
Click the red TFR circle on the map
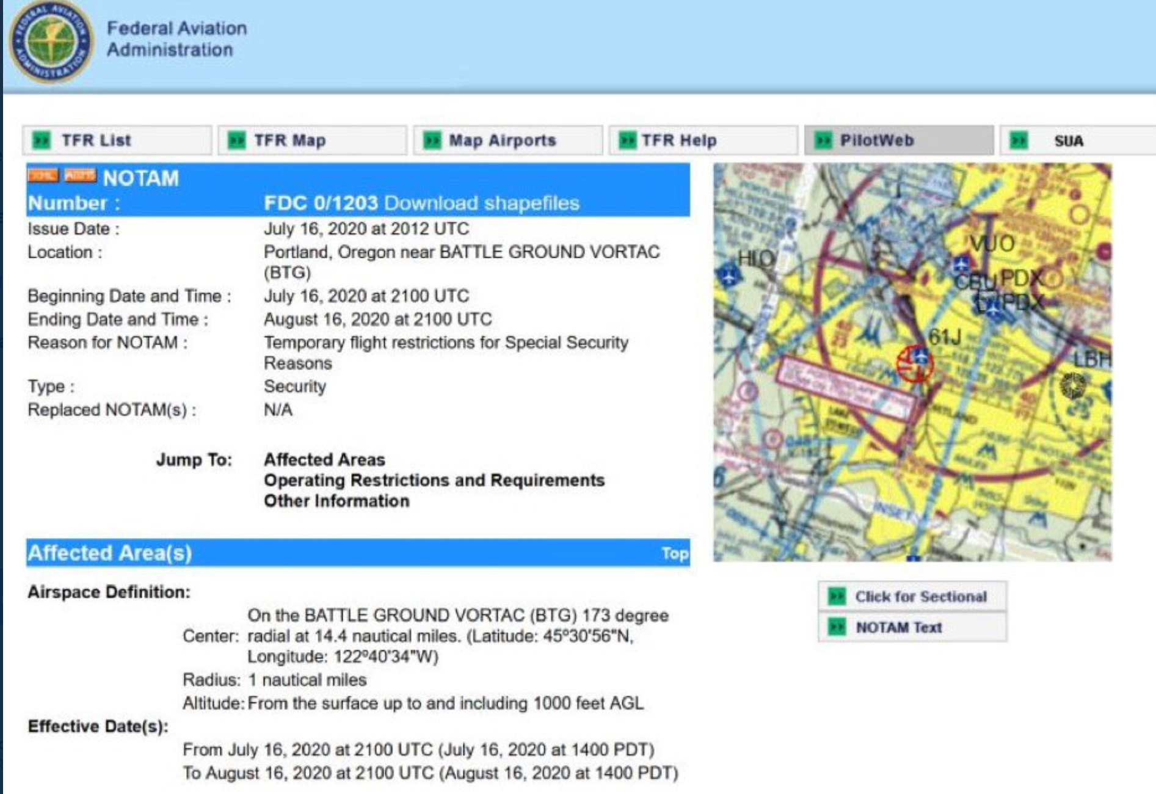(x=914, y=363)
